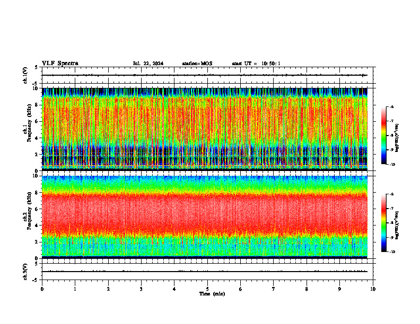Click the "-8" label on upper color bar

click(x=391, y=136)
